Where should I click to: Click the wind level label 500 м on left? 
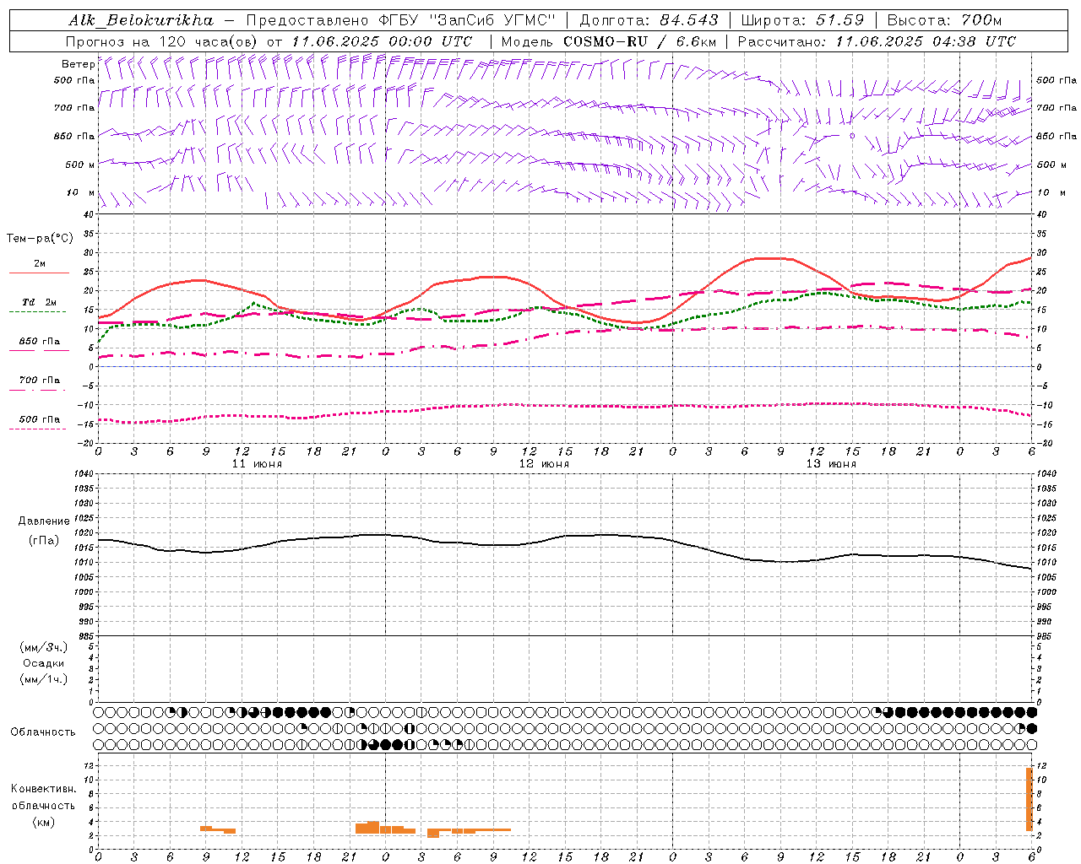pyautogui.click(x=80, y=165)
